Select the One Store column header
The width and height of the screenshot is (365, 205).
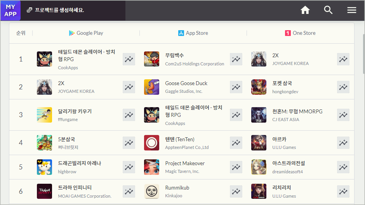pos(300,33)
